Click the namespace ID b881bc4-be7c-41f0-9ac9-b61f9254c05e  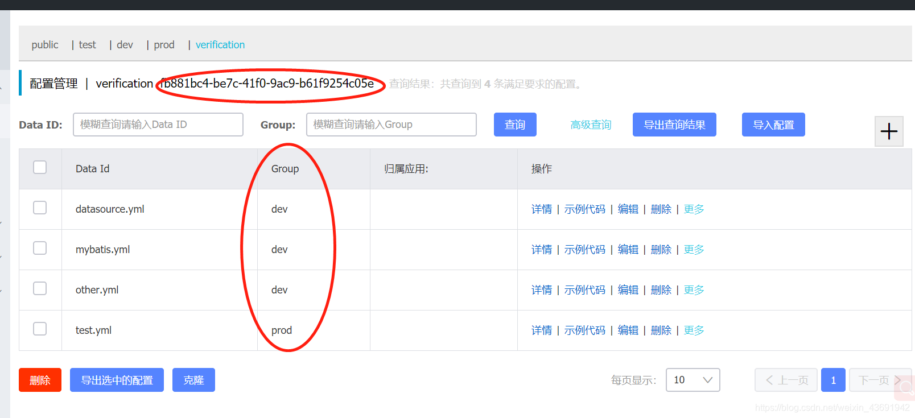[267, 84]
